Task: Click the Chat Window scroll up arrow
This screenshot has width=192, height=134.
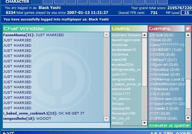Action: 106,35
